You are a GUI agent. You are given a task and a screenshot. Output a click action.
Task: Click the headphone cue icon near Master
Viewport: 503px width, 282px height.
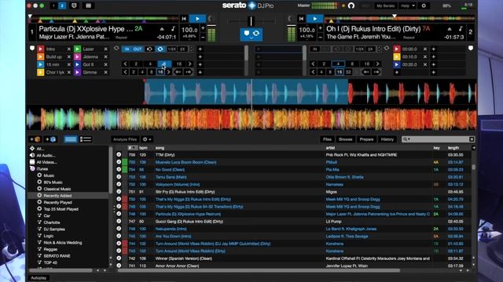(351, 5)
